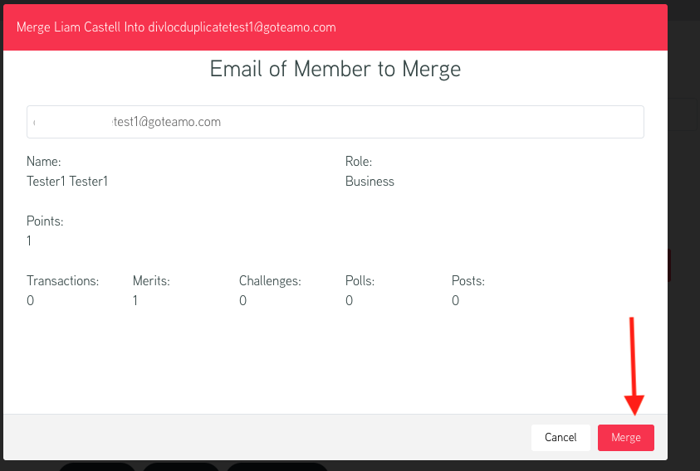700x471 pixels.
Task: Click the red dialog header reading Merge Liam Castell
Action: tap(335, 27)
